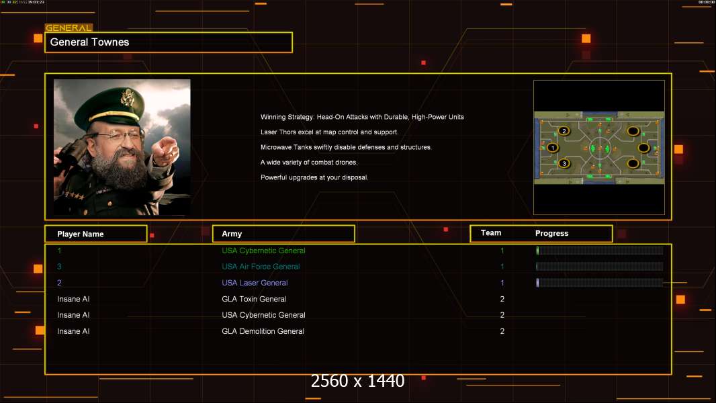Click the General Townes name field
The width and height of the screenshot is (716, 403).
pyautogui.click(x=169, y=42)
